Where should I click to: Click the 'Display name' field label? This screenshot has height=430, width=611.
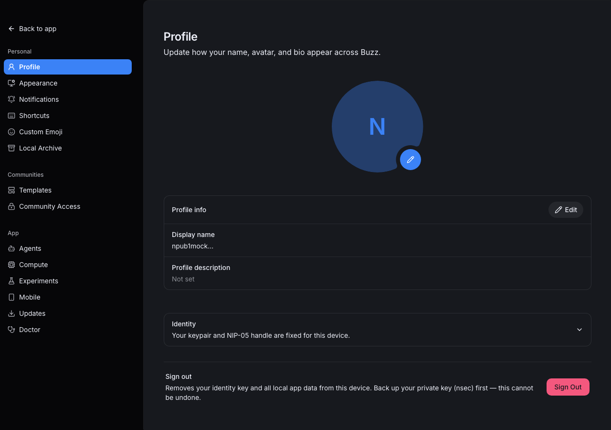coord(193,235)
